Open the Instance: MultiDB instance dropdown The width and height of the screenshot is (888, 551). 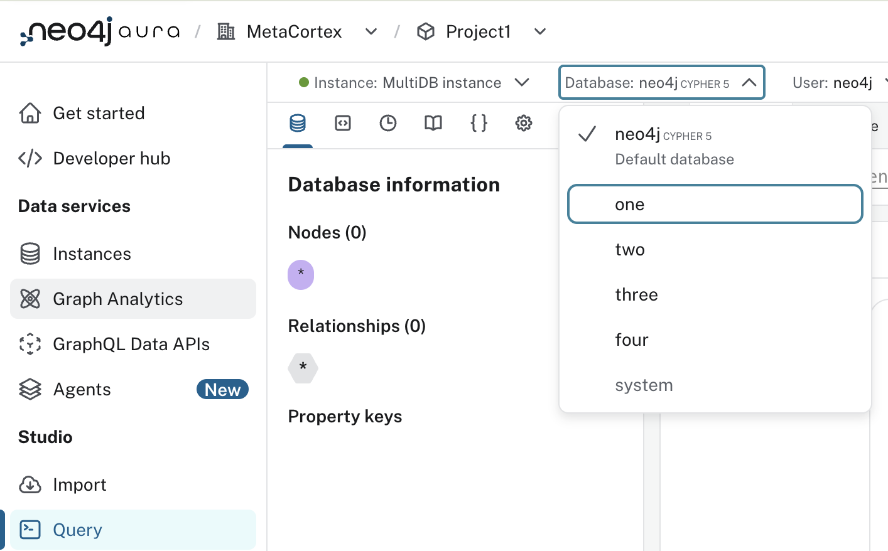click(x=414, y=82)
